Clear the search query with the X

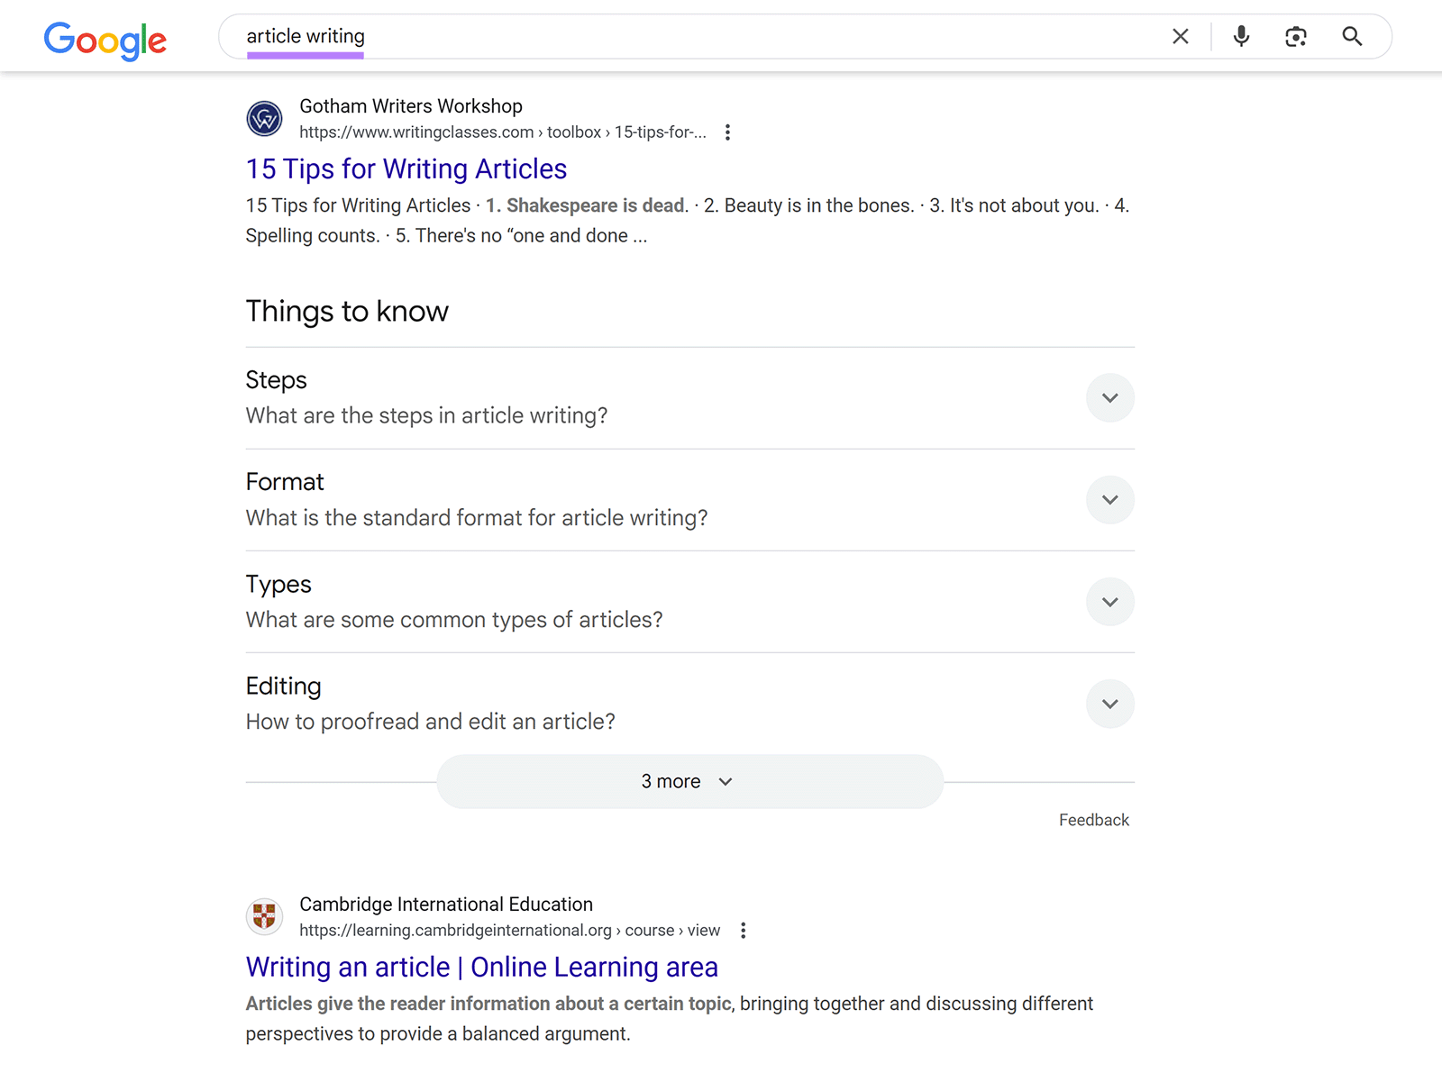1180,36
